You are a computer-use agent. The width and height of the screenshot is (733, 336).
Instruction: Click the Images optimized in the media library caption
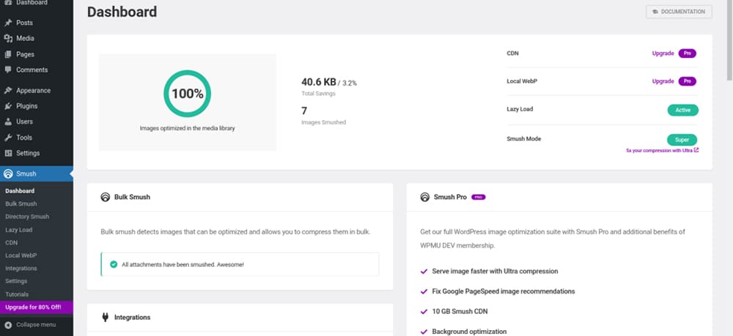coord(187,128)
